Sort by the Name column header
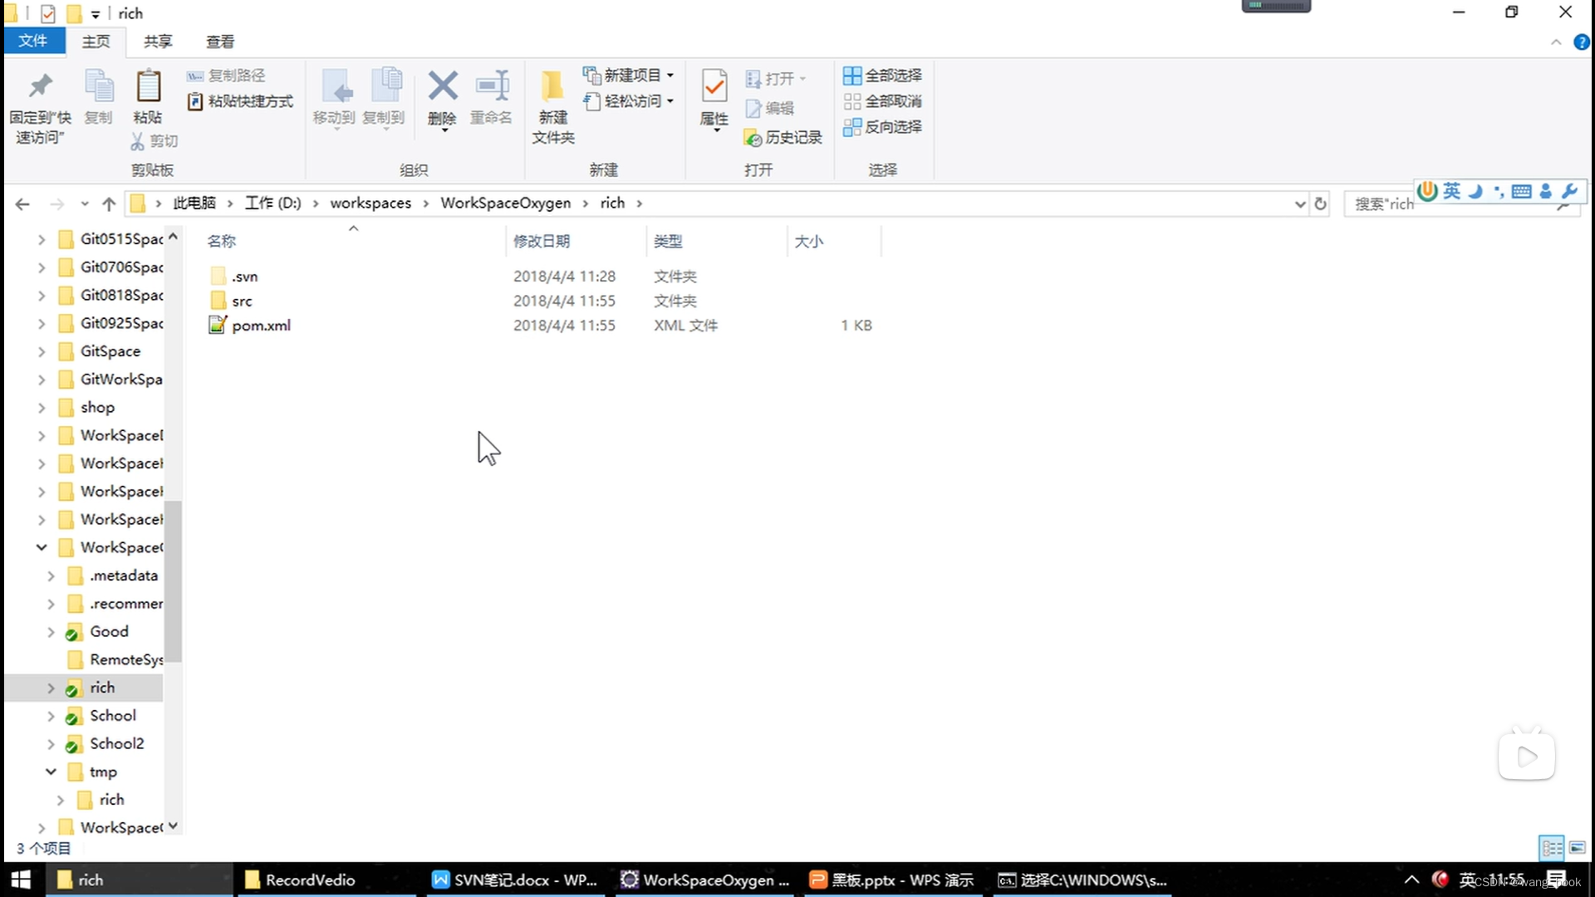1595x897 pixels. [222, 241]
